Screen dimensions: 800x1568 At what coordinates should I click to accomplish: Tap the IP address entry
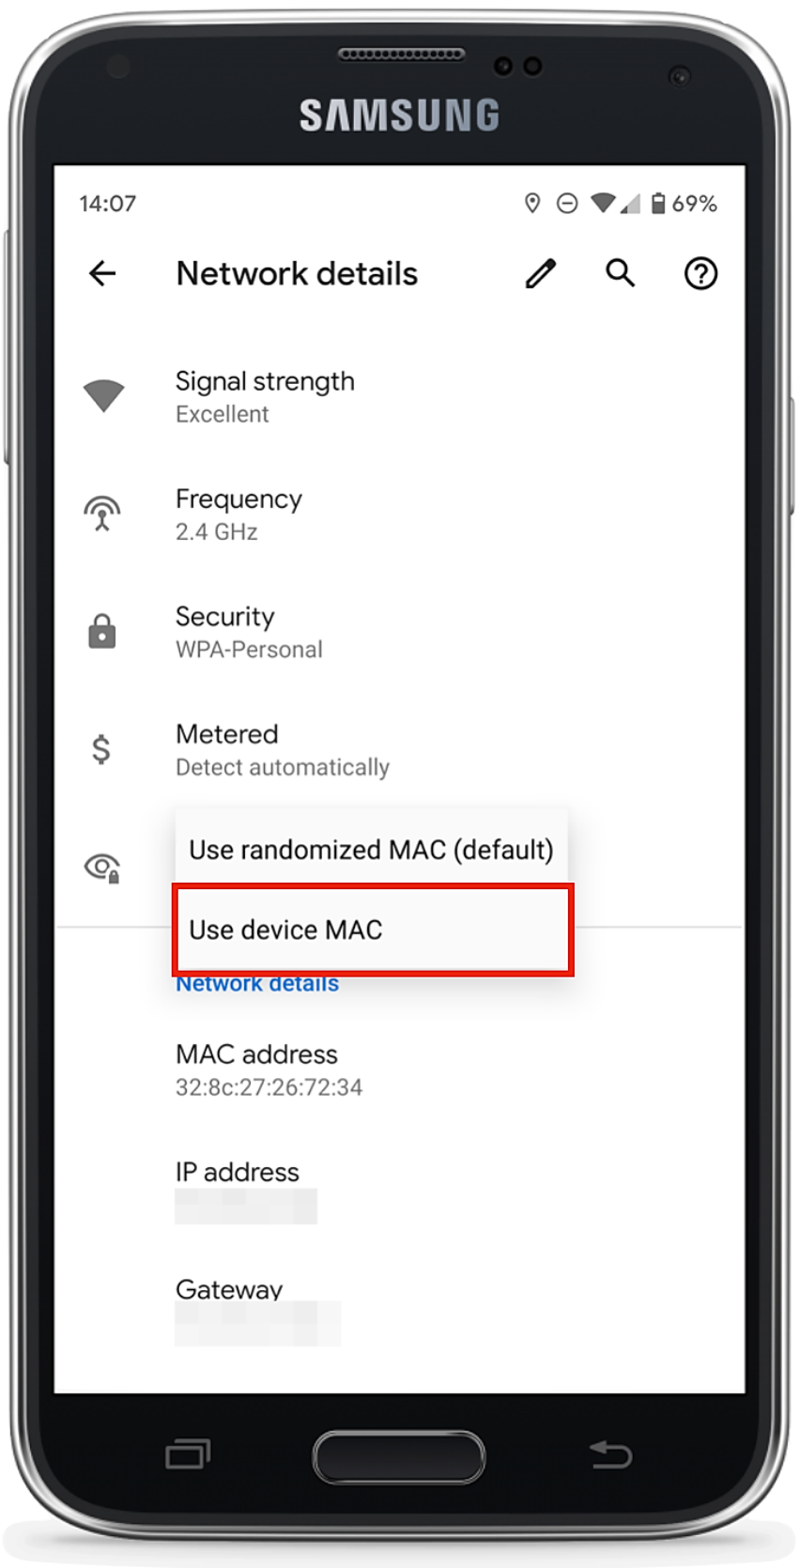point(399,1189)
